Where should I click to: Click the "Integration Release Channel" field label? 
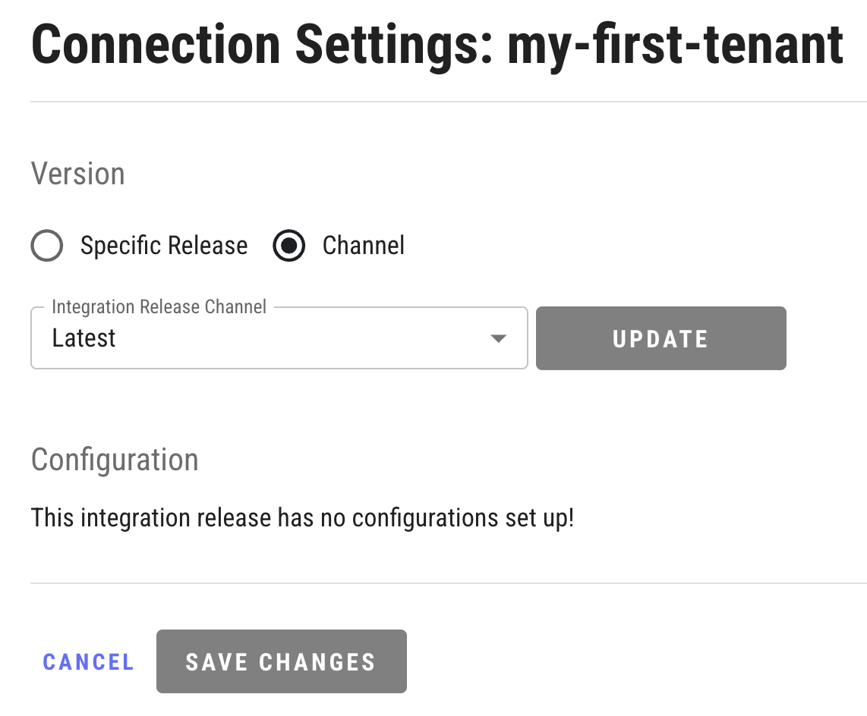[x=159, y=307]
